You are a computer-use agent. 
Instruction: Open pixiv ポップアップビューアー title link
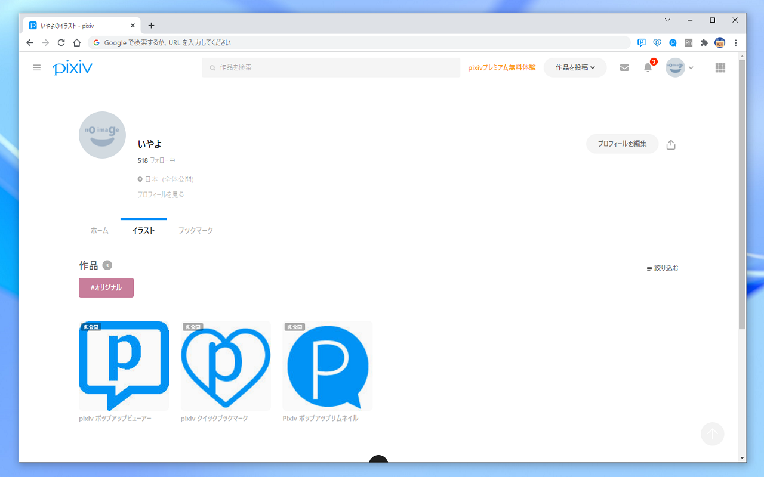pos(115,419)
